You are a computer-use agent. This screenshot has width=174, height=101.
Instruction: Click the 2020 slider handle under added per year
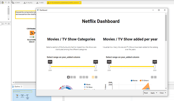pyautogui.click(x=155, y=67)
